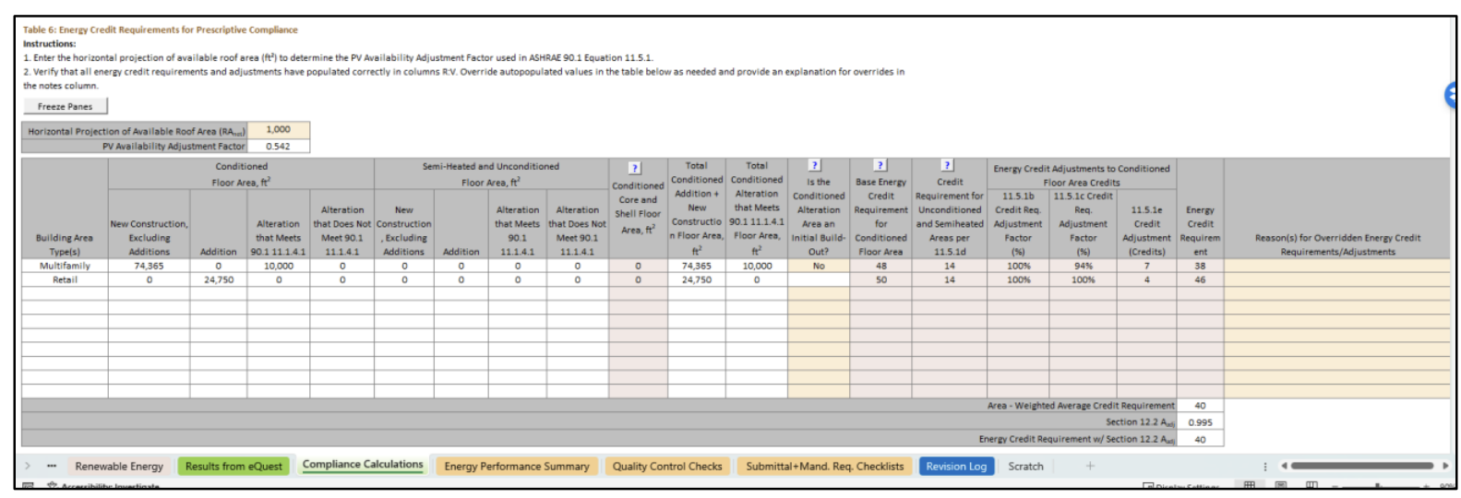Go to Energy Performance Summary tab
Image resolution: width=1461 pixels, height=498 pixels.
coord(517,467)
